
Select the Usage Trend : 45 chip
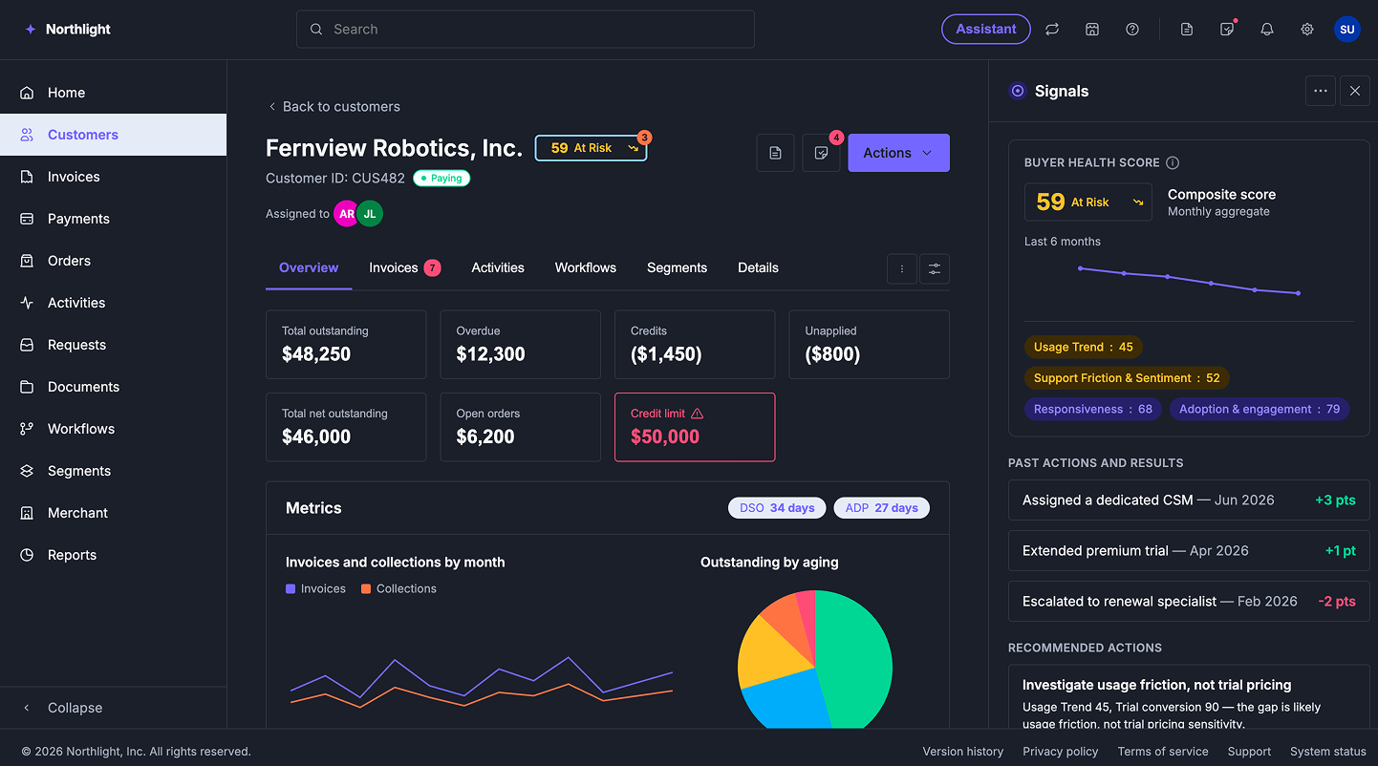1084,348
